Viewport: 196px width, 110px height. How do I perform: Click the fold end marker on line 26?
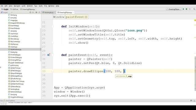(x=53, y=43)
